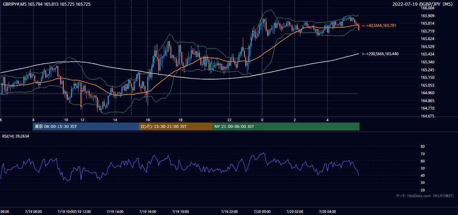Click the RSI scale value 80
This screenshot has height=215, width=458.
(x=423, y=147)
